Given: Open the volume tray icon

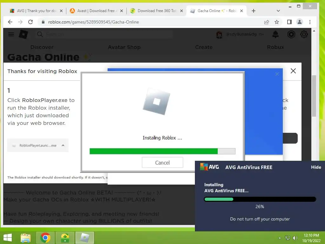Looking at the screenshot, I should [295, 238].
